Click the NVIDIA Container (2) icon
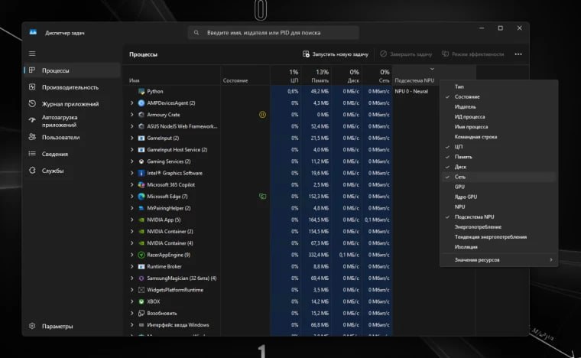581x358 pixels. (x=141, y=231)
